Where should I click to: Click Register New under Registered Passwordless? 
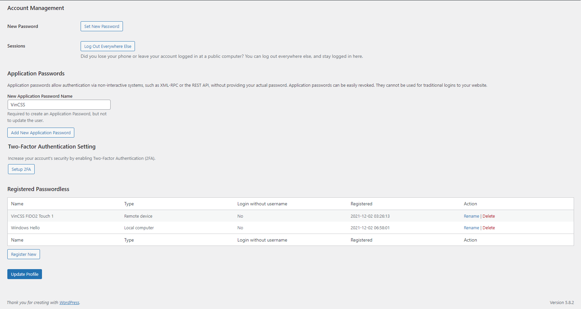click(x=23, y=254)
